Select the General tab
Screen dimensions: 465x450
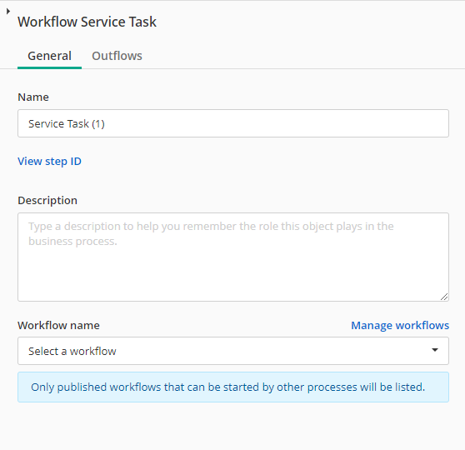(x=49, y=56)
